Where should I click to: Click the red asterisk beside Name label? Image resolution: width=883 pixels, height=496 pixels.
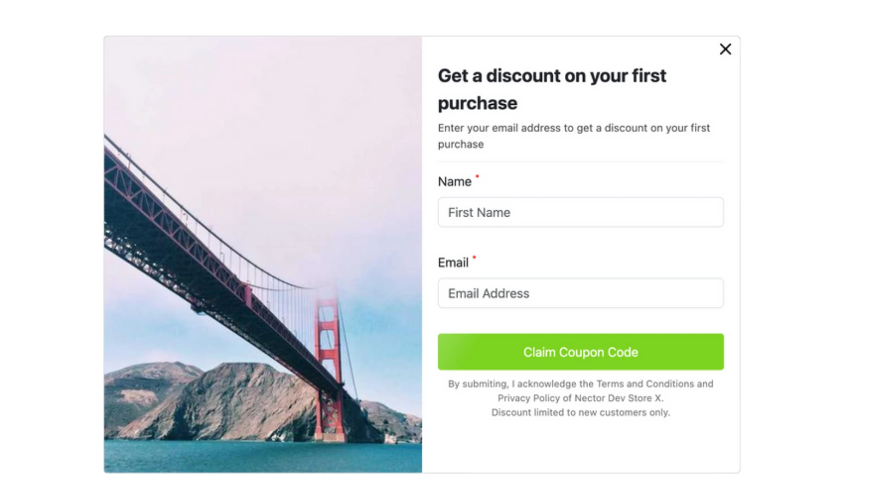click(477, 176)
